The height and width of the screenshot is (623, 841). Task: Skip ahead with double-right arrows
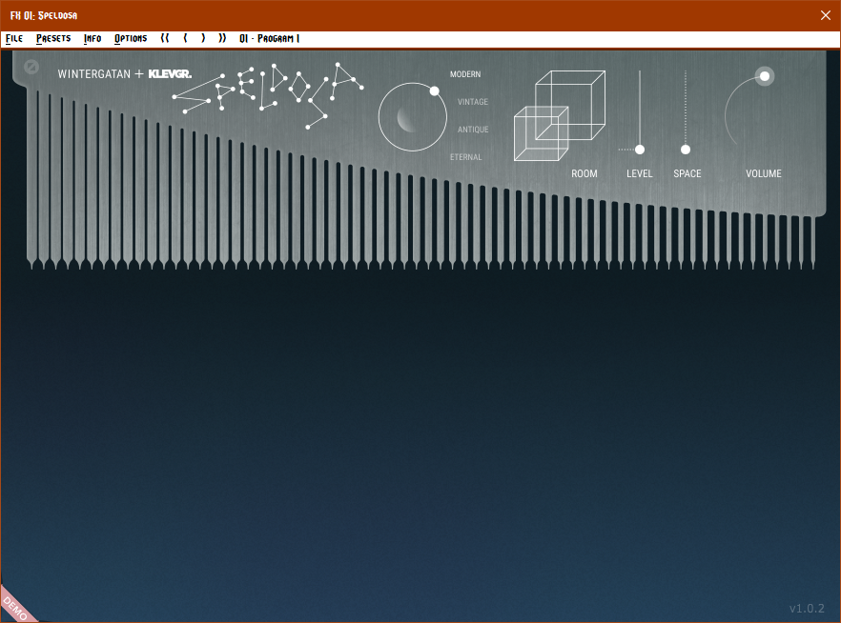(222, 38)
